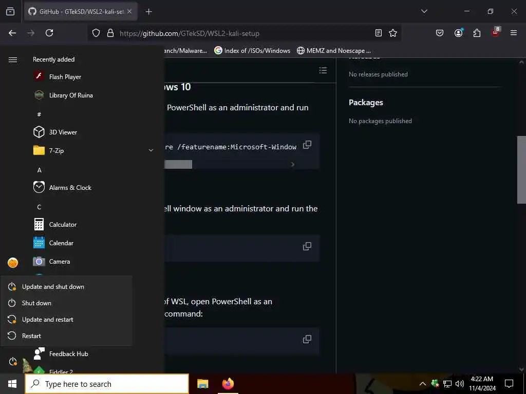Close the GitHub WSL2-kali-setup tab
Screen dimensions: 526x394
[x=129, y=11]
